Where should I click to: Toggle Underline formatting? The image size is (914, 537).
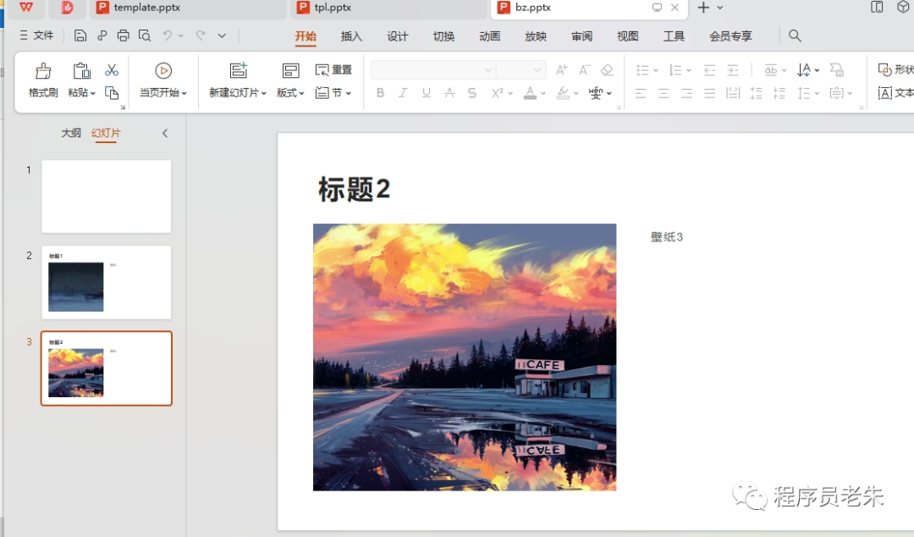pyautogui.click(x=426, y=93)
